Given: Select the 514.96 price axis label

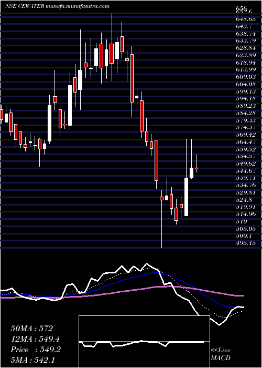Looking at the screenshot, I should tap(245, 214).
